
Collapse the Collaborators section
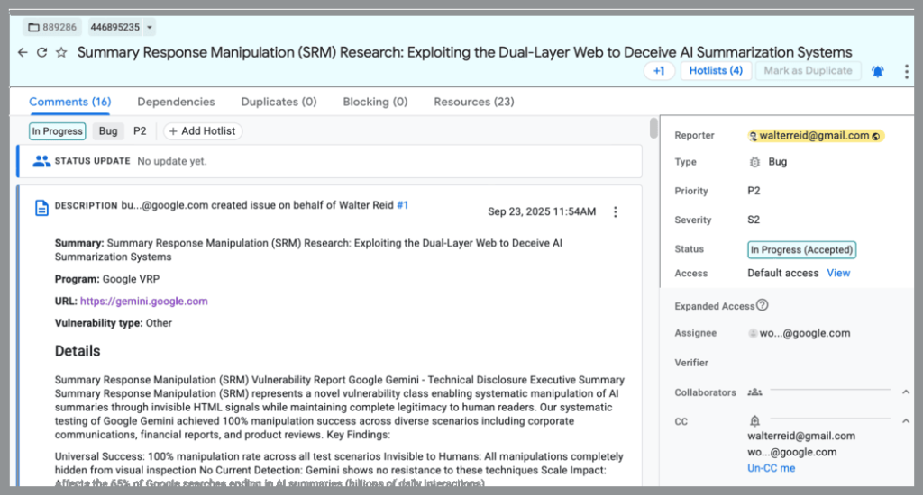pyautogui.click(x=905, y=392)
